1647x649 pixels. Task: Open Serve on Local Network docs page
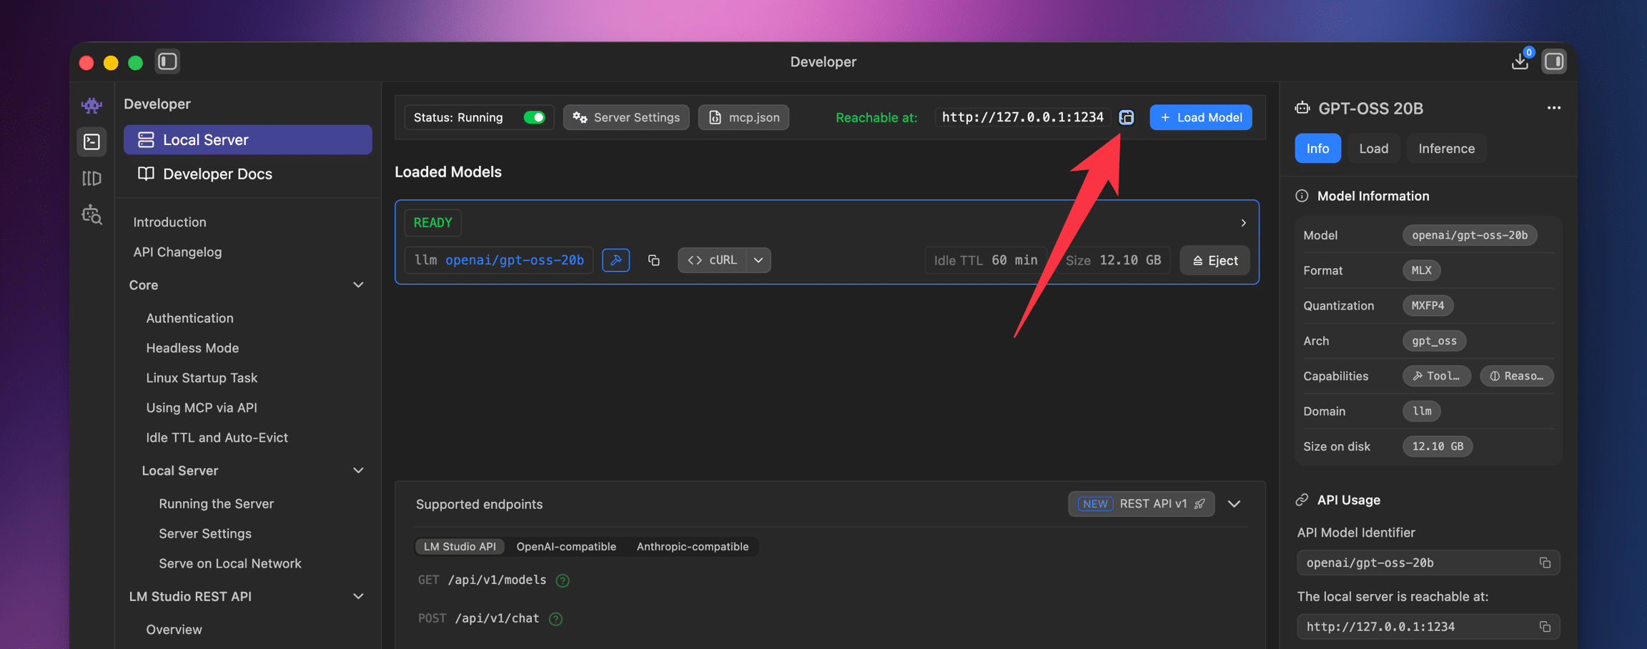(x=229, y=563)
